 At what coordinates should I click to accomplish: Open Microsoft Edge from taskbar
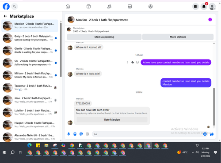tap(30, 145)
